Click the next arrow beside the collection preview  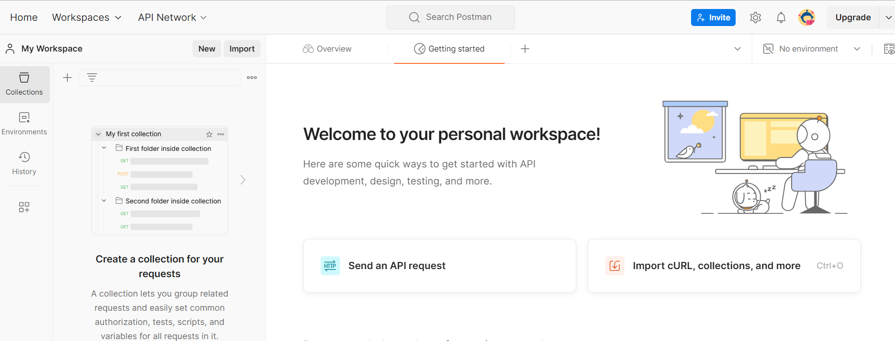(x=243, y=180)
